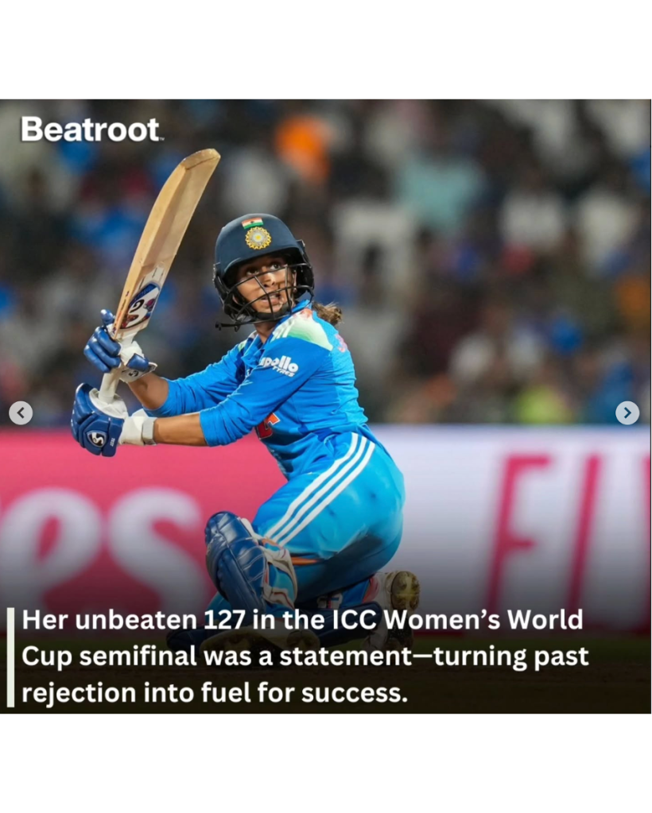The height and width of the screenshot is (813, 652).
Task: Click the white vertical bar beside the caption
Action: (10, 657)
